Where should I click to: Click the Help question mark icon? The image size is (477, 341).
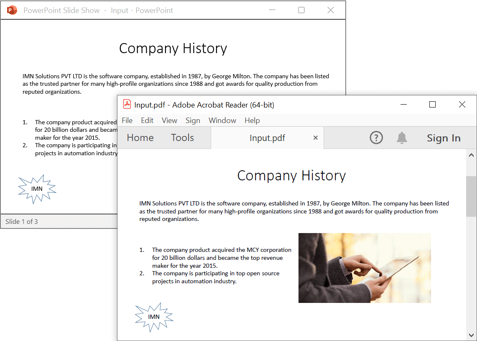[x=376, y=138]
